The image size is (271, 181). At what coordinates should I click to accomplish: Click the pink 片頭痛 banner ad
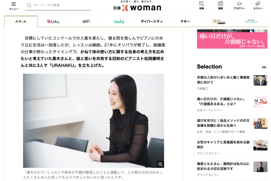(232, 39)
